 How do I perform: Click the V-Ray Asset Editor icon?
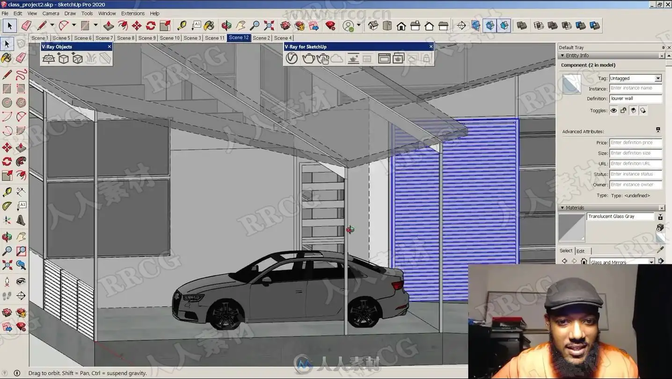point(292,58)
